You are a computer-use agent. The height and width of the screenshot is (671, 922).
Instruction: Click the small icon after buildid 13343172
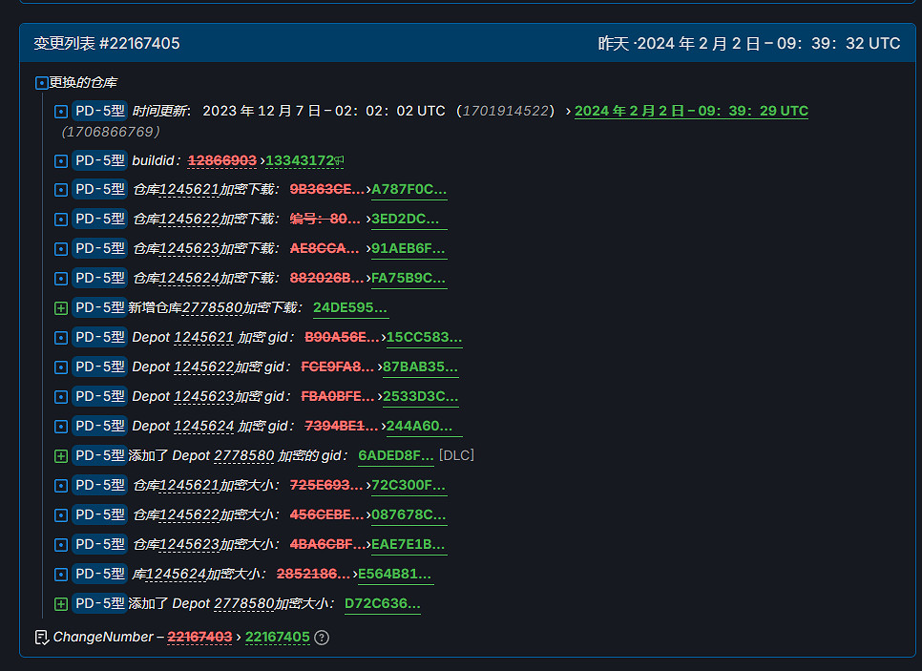pos(340,159)
